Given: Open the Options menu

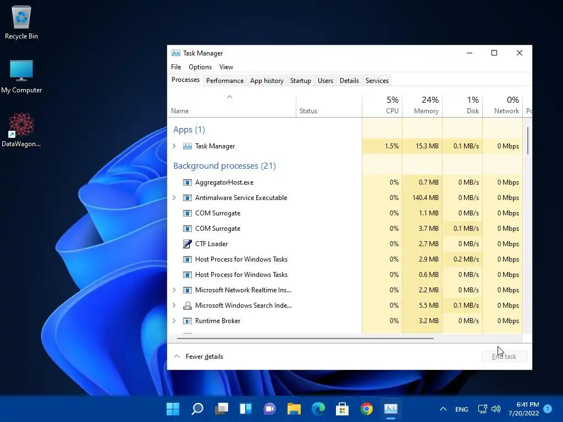Looking at the screenshot, I should coord(200,67).
